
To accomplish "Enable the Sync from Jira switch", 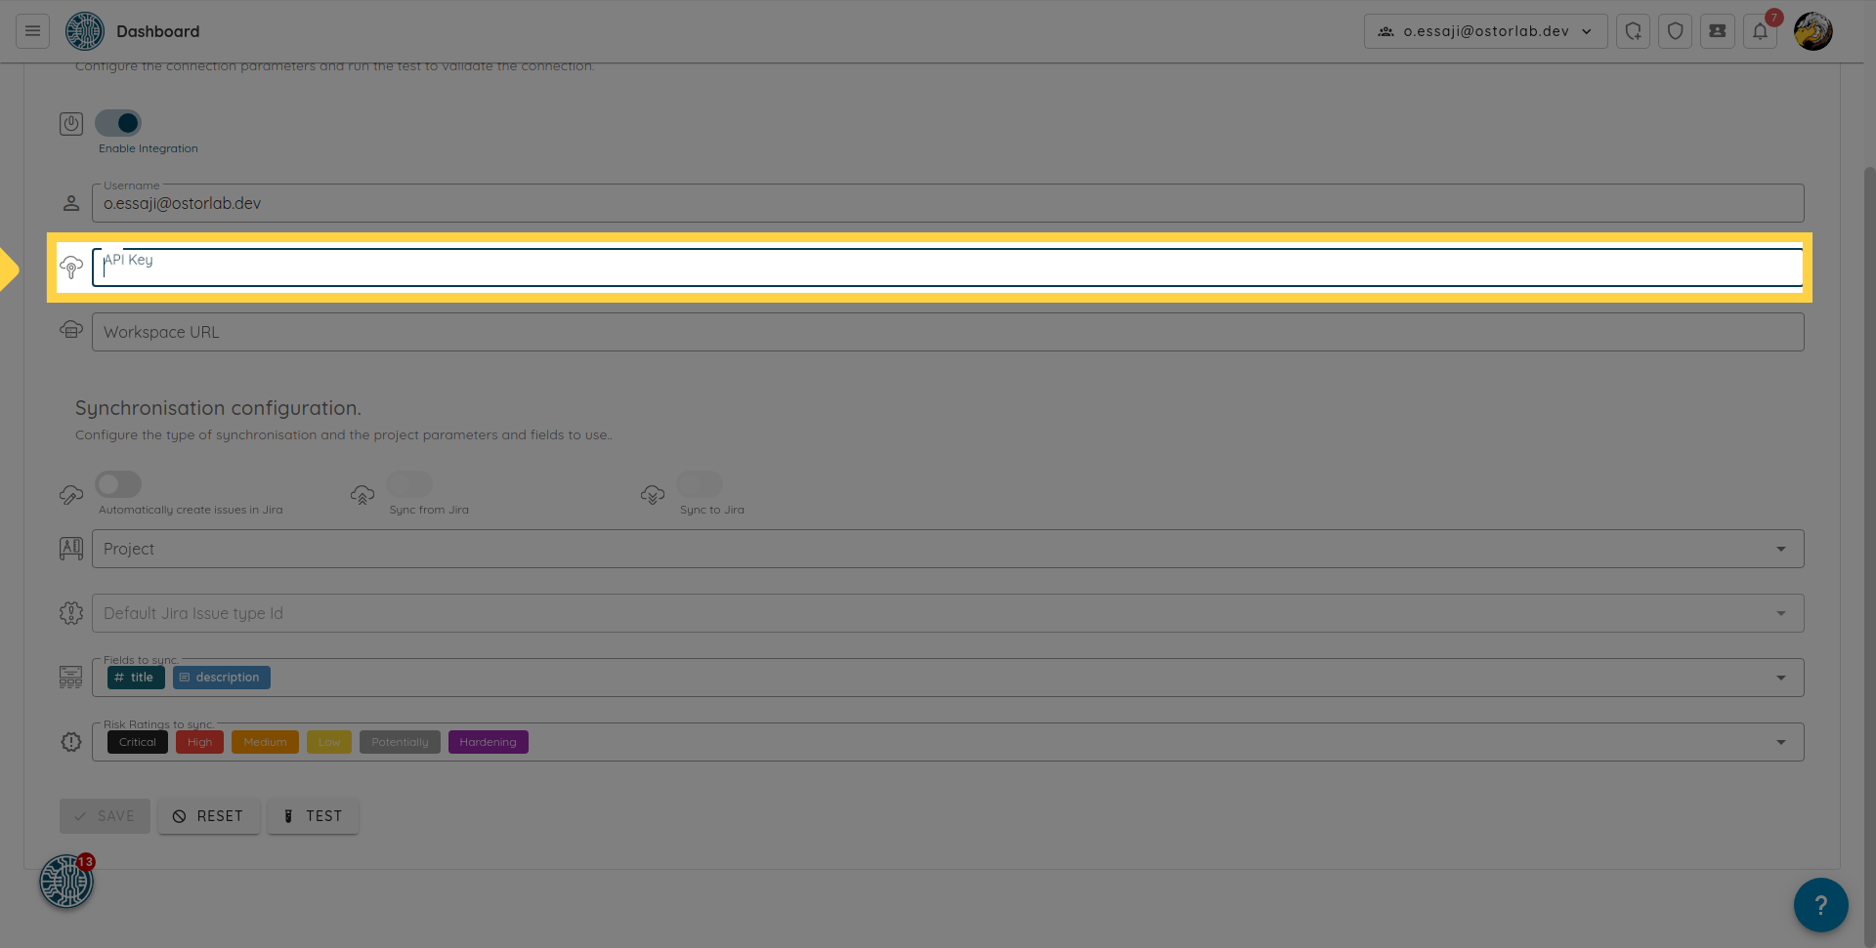I will (409, 484).
